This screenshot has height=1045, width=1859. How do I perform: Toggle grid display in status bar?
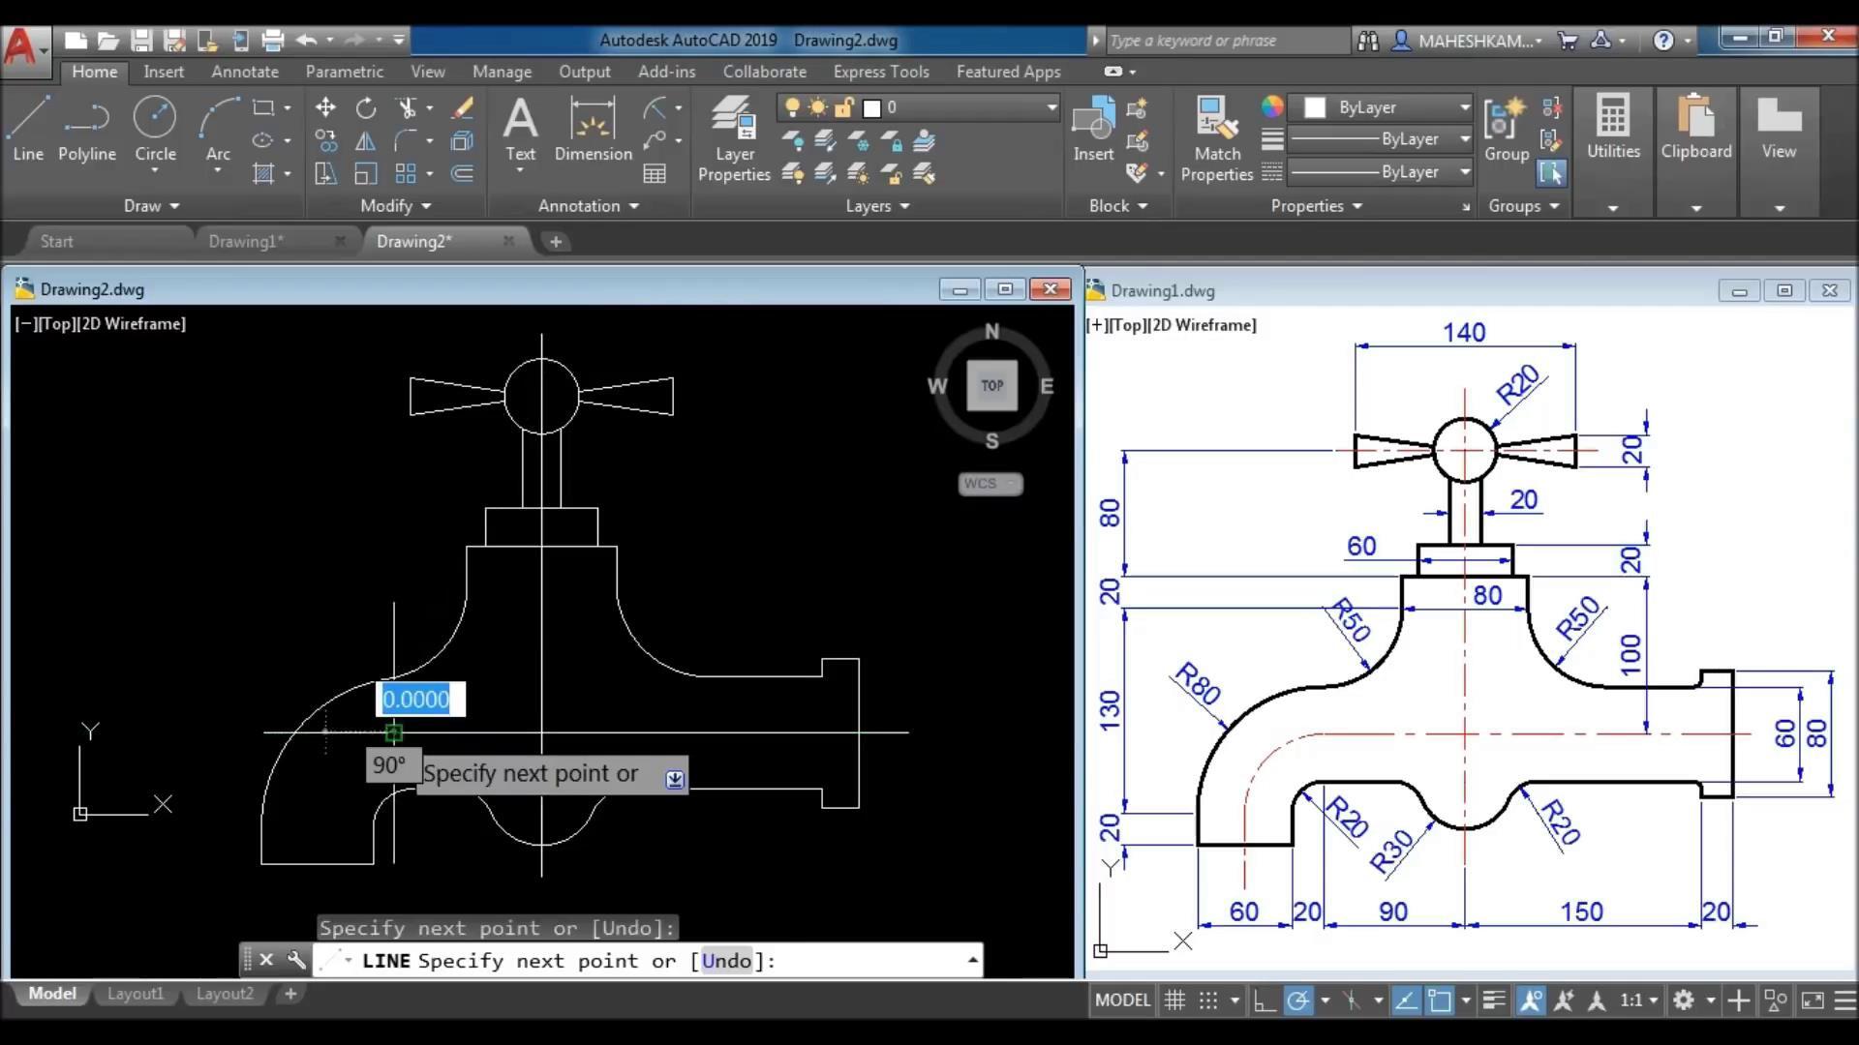point(1174,1000)
